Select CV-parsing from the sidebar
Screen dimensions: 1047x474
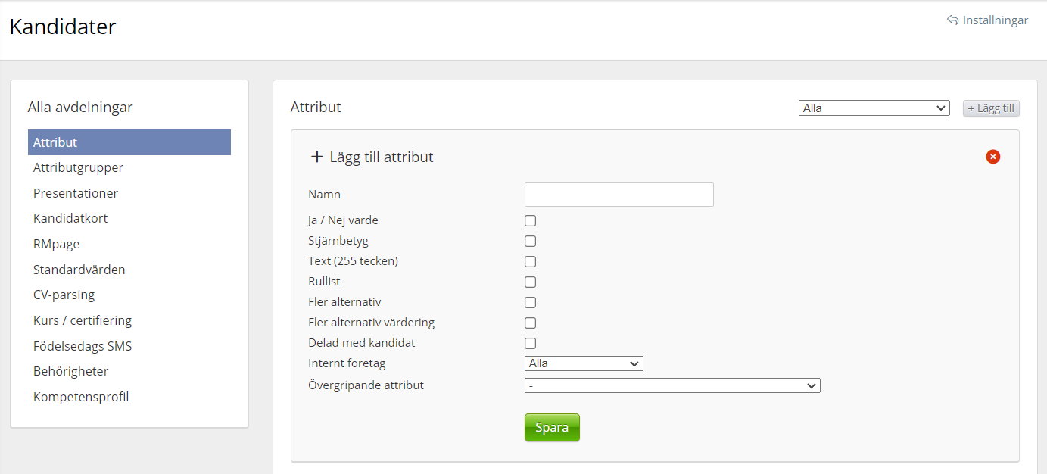(x=64, y=295)
